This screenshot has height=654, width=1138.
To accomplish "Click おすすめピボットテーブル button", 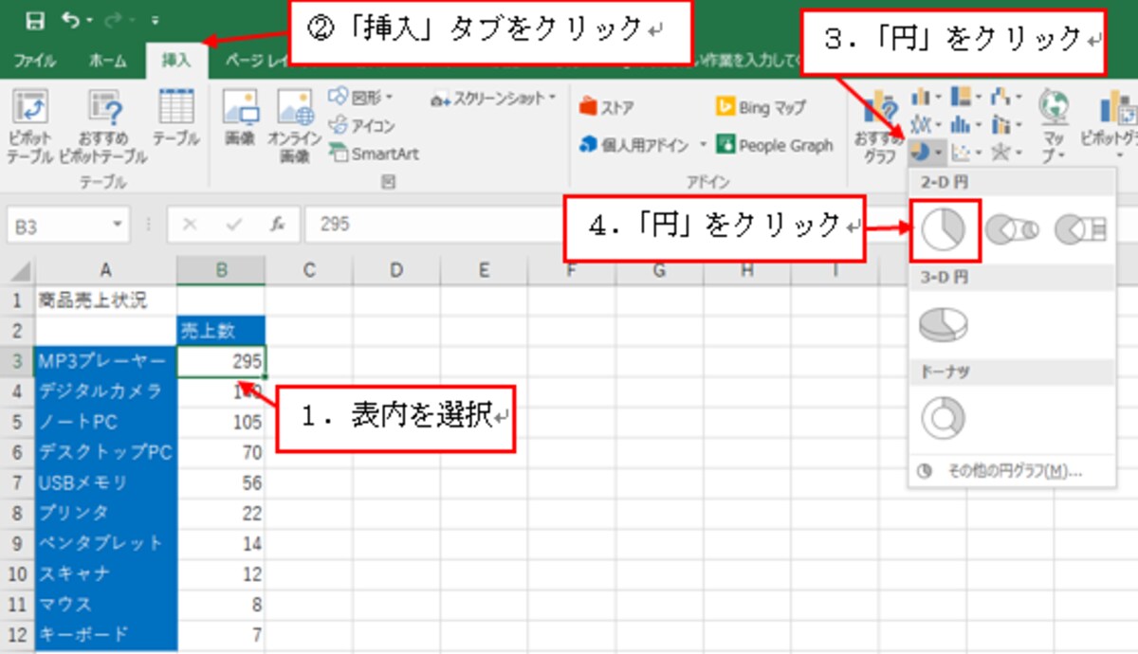I will click(x=102, y=127).
